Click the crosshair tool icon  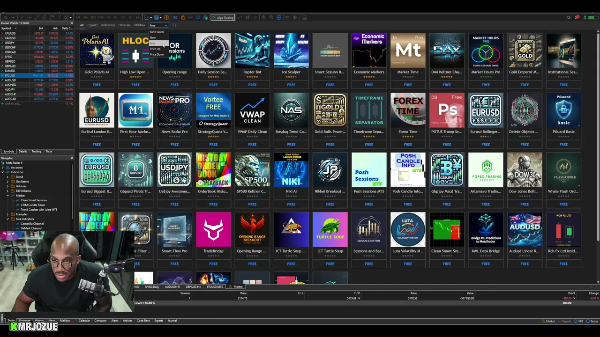point(13,17)
